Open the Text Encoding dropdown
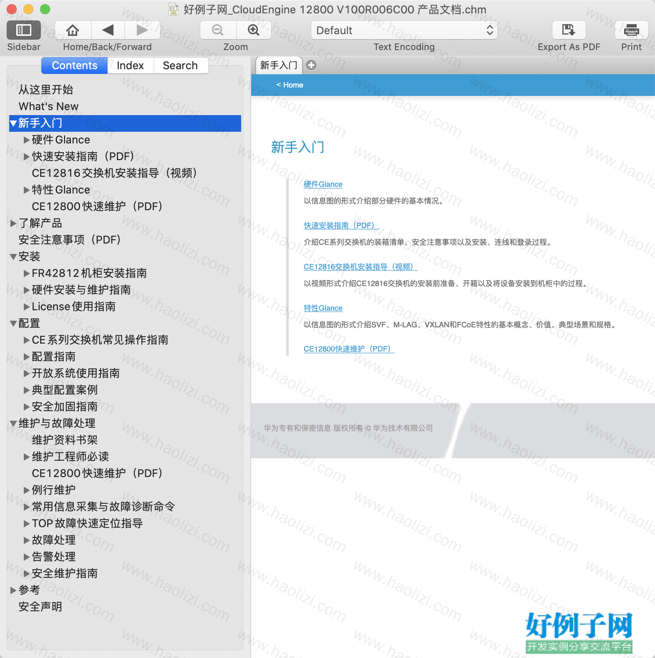This screenshot has height=658, width=655. [x=404, y=30]
